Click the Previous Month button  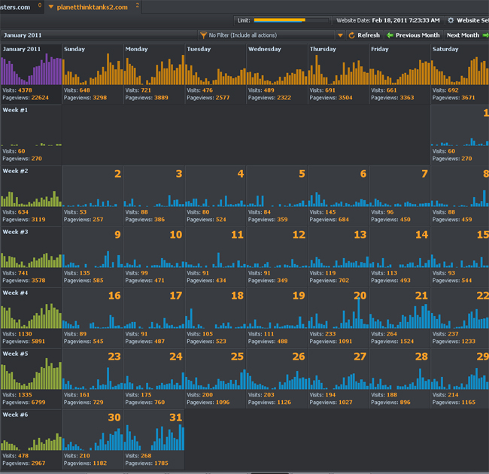413,35
